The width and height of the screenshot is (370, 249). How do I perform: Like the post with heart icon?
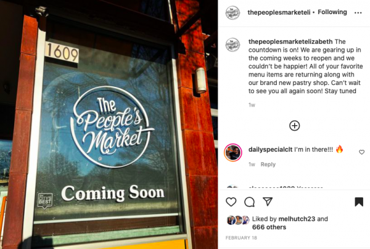[x=231, y=202]
